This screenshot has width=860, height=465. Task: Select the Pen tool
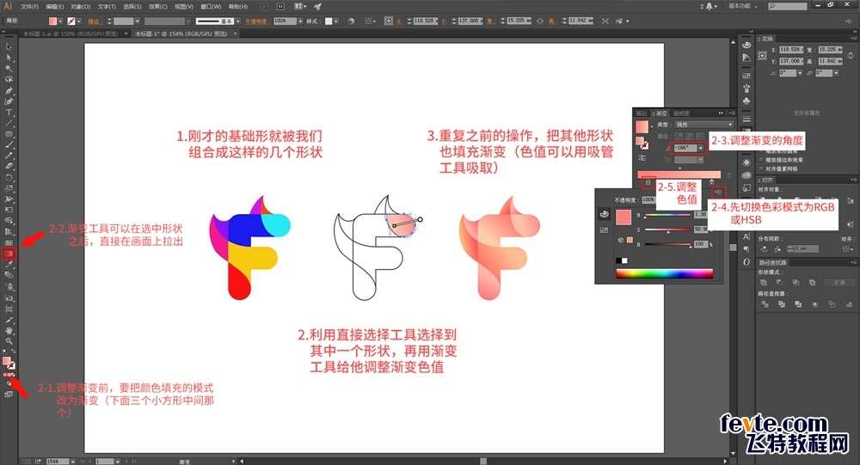(9, 90)
